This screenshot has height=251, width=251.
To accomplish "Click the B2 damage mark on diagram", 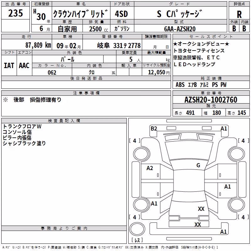I will [154, 129].
